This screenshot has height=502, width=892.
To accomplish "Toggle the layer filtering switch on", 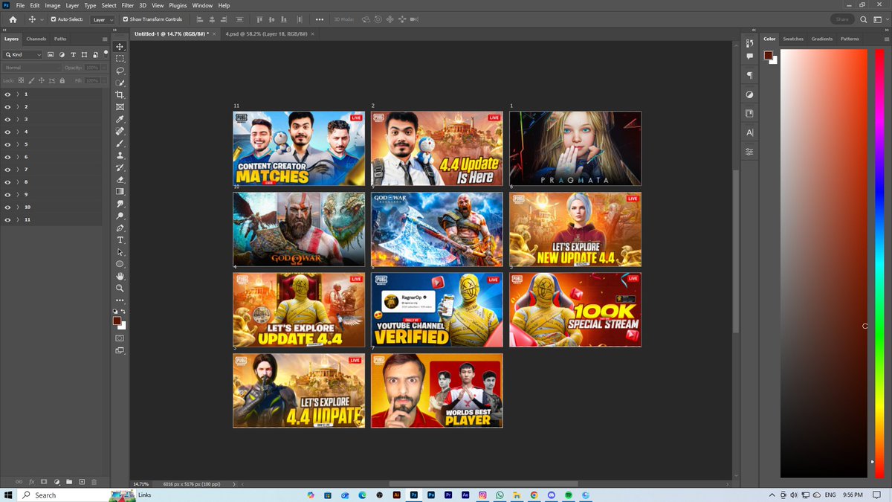I will pyautogui.click(x=106, y=53).
